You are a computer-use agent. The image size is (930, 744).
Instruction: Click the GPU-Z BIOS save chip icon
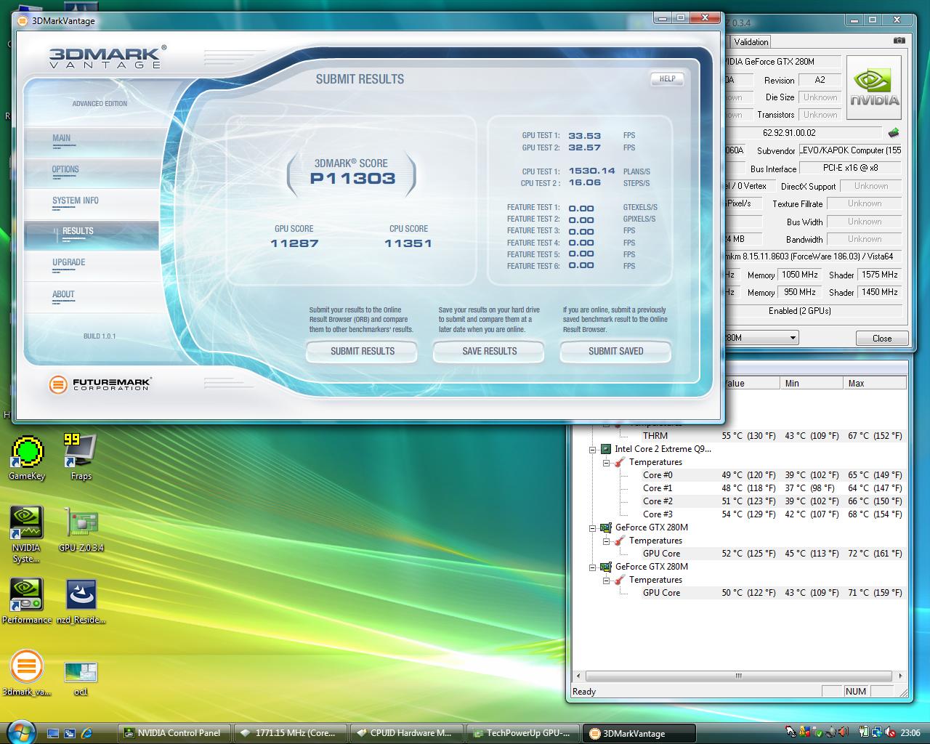(894, 133)
